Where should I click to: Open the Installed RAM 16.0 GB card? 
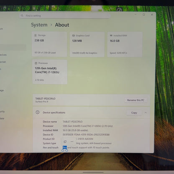pos(125,44)
